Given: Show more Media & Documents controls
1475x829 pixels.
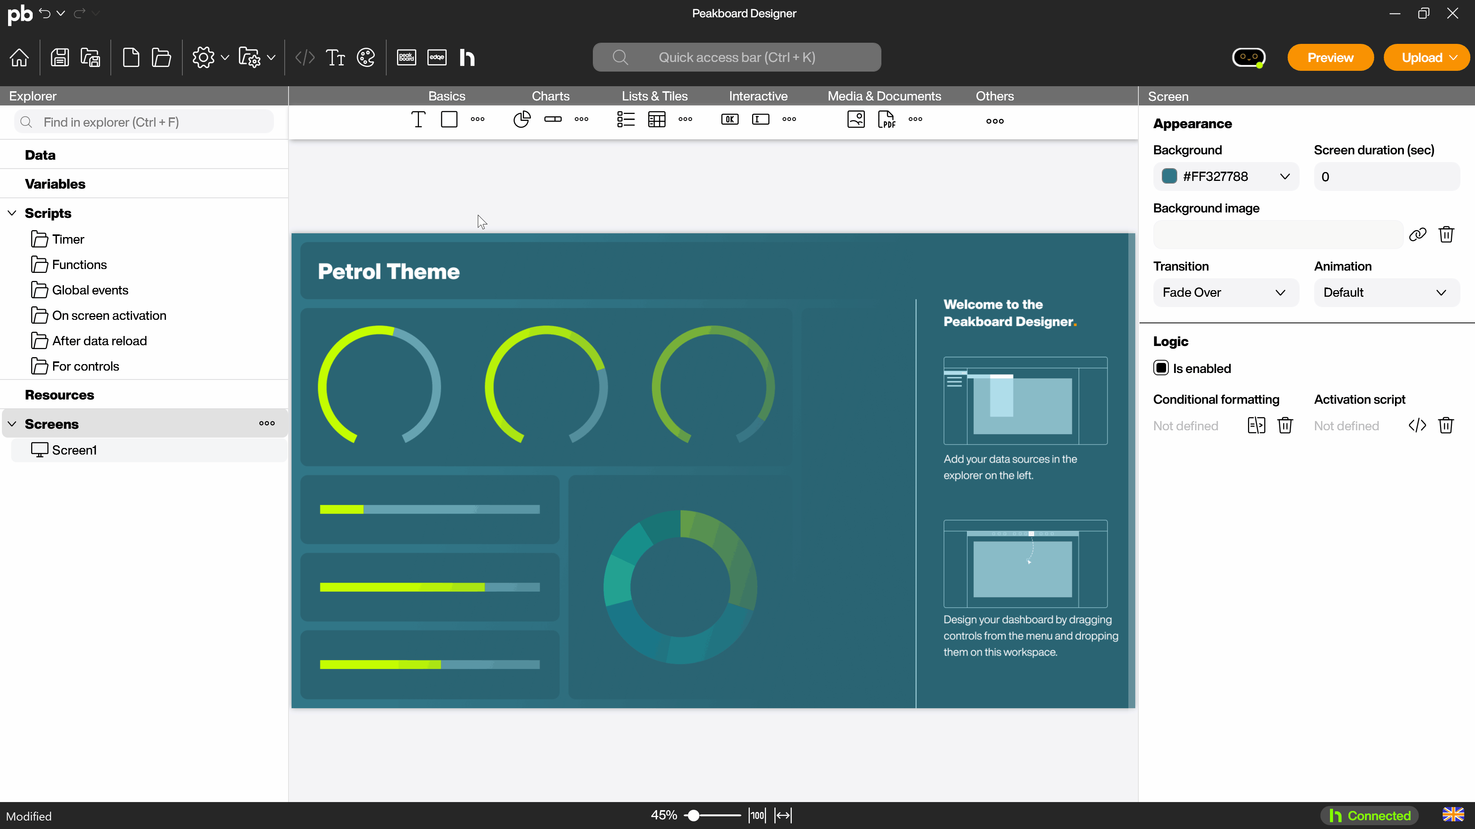Looking at the screenshot, I should point(915,119).
